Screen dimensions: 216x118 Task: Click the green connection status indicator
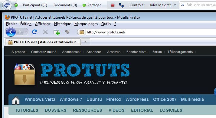pyautogui.click(x=16, y=5)
